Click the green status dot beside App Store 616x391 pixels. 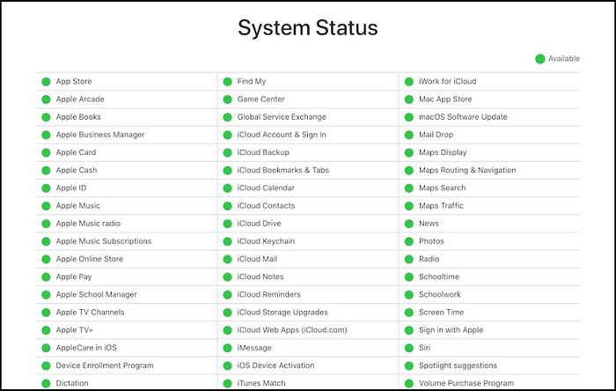point(46,82)
